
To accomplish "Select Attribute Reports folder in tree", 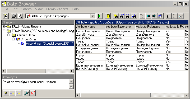I will [x=27, y=35].
